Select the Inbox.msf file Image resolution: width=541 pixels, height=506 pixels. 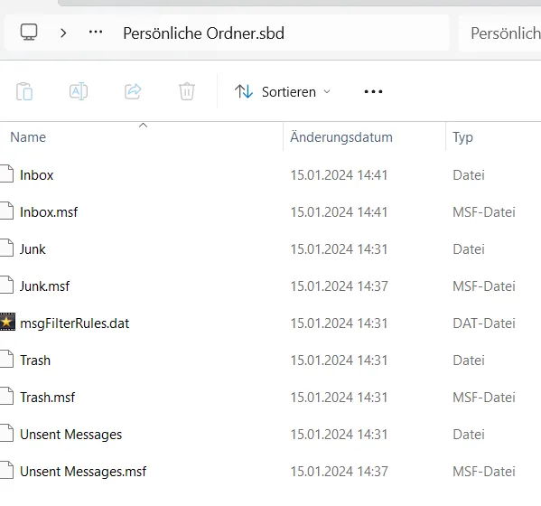point(49,212)
